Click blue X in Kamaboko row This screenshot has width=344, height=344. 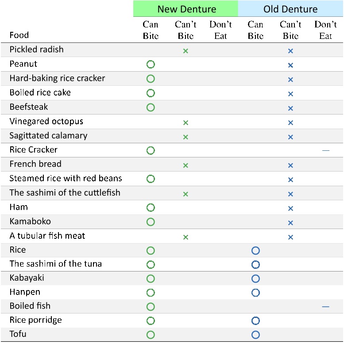pyautogui.click(x=290, y=223)
